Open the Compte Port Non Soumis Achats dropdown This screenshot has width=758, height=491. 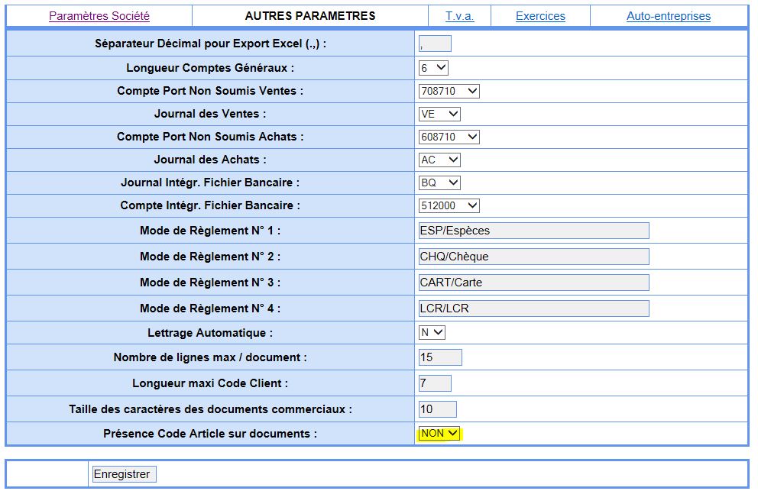449,137
